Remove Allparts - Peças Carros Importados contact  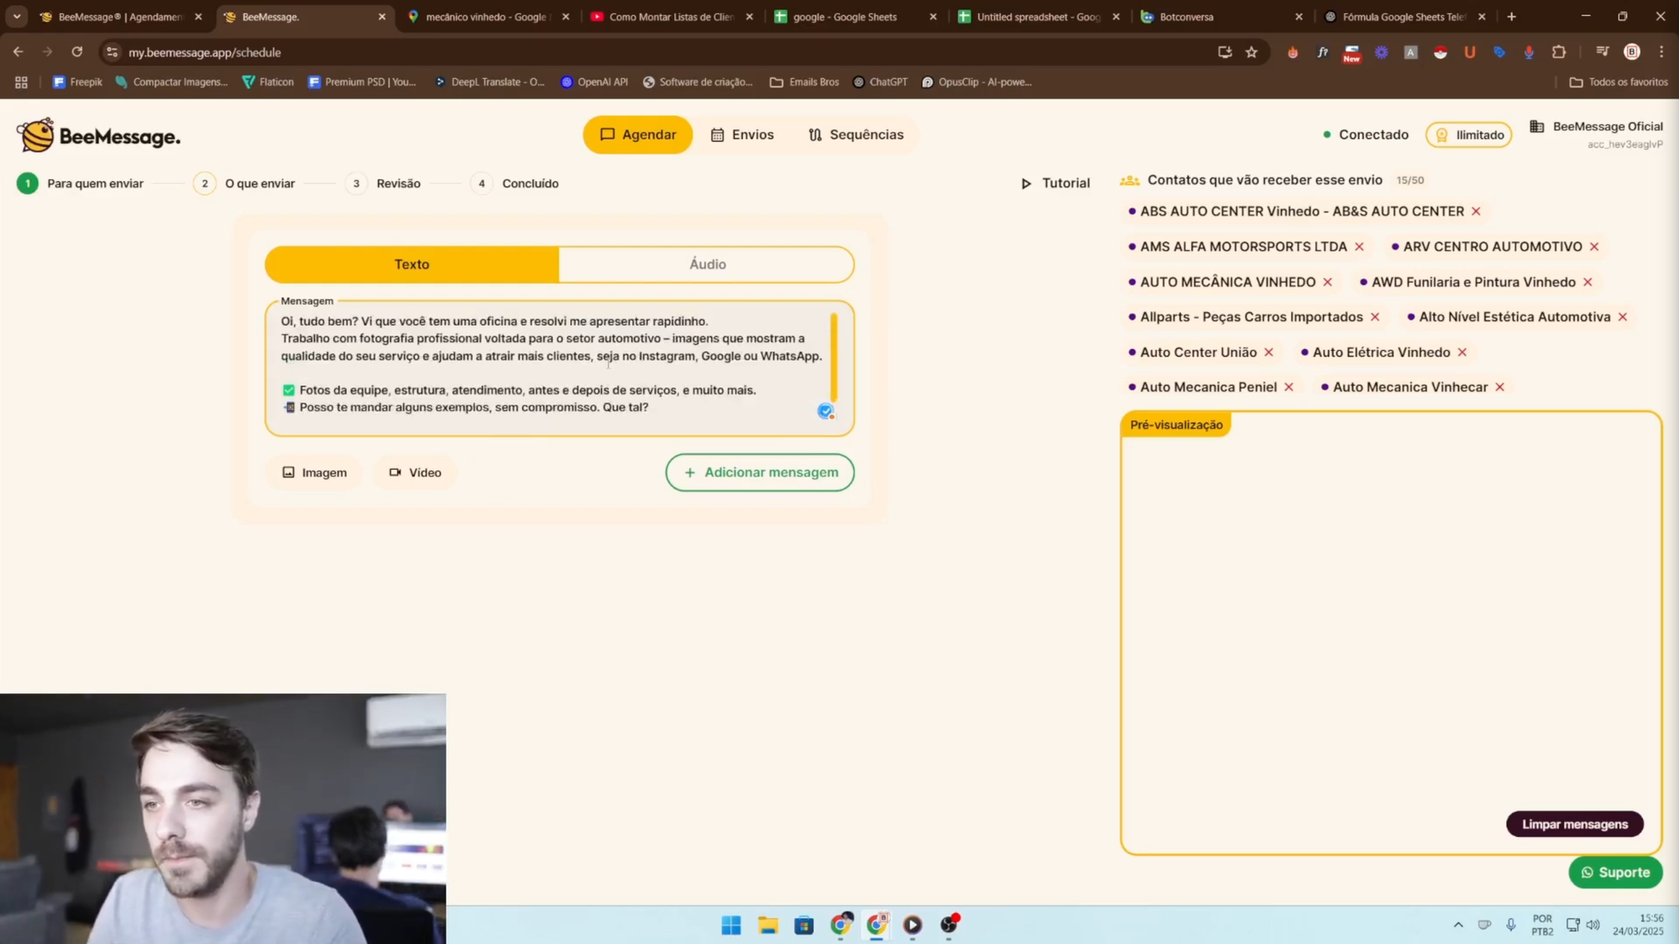point(1375,317)
